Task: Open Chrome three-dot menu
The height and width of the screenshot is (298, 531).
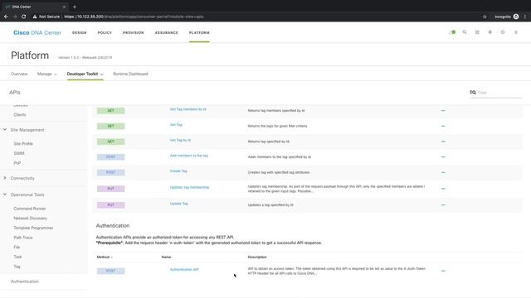Action: pyautogui.click(x=525, y=17)
